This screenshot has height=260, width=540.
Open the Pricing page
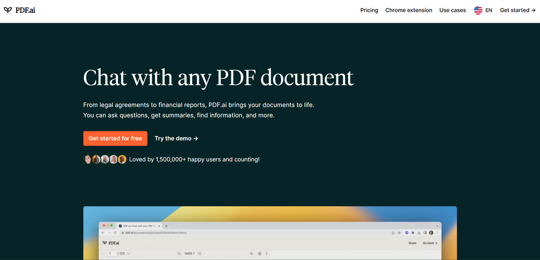pyautogui.click(x=369, y=10)
